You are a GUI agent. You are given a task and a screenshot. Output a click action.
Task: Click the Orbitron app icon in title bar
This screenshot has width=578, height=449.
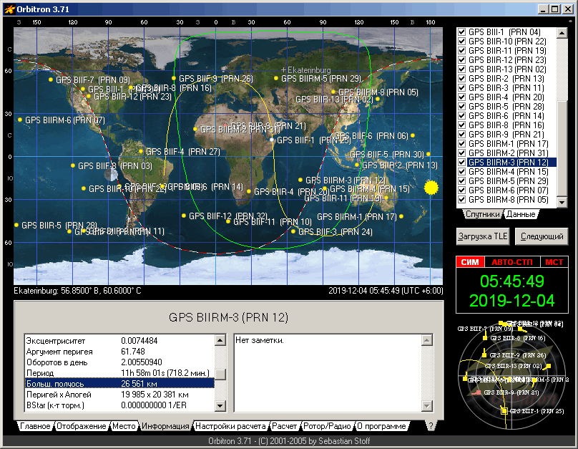click(9, 9)
